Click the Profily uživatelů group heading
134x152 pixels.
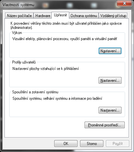(x=24, y=62)
